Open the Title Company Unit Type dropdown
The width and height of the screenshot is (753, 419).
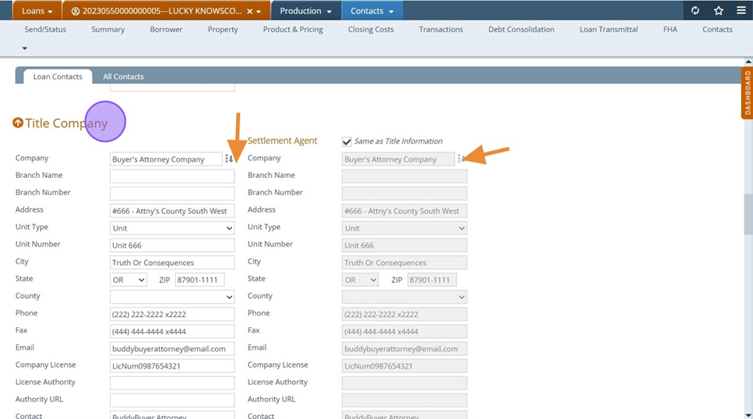coord(172,229)
